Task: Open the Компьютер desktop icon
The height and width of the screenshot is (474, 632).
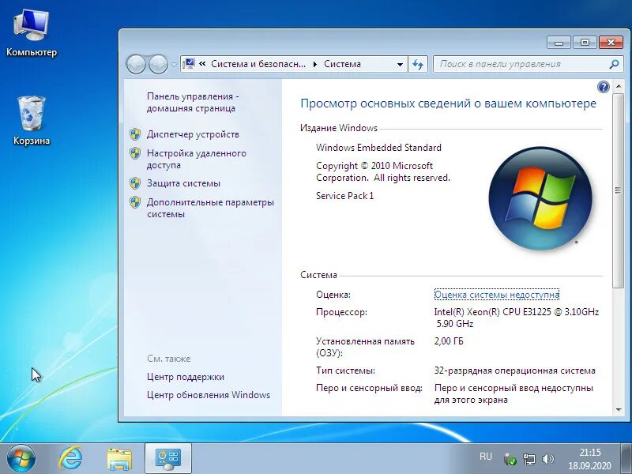Action: tap(32, 33)
